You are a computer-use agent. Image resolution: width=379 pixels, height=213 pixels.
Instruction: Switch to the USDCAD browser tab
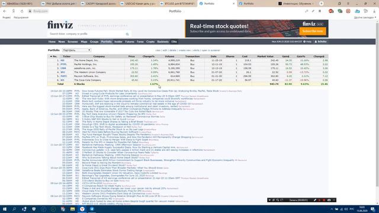point(138,4)
